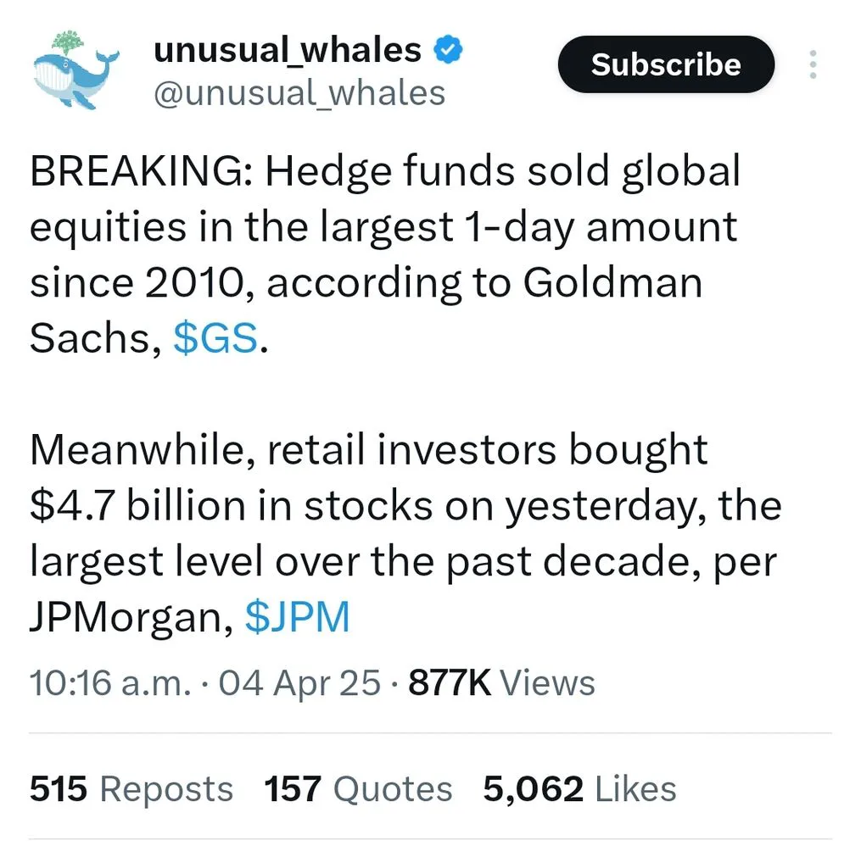861x868 pixels.
Task: Click the retail investors paragraph text
Action: click(405, 533)
